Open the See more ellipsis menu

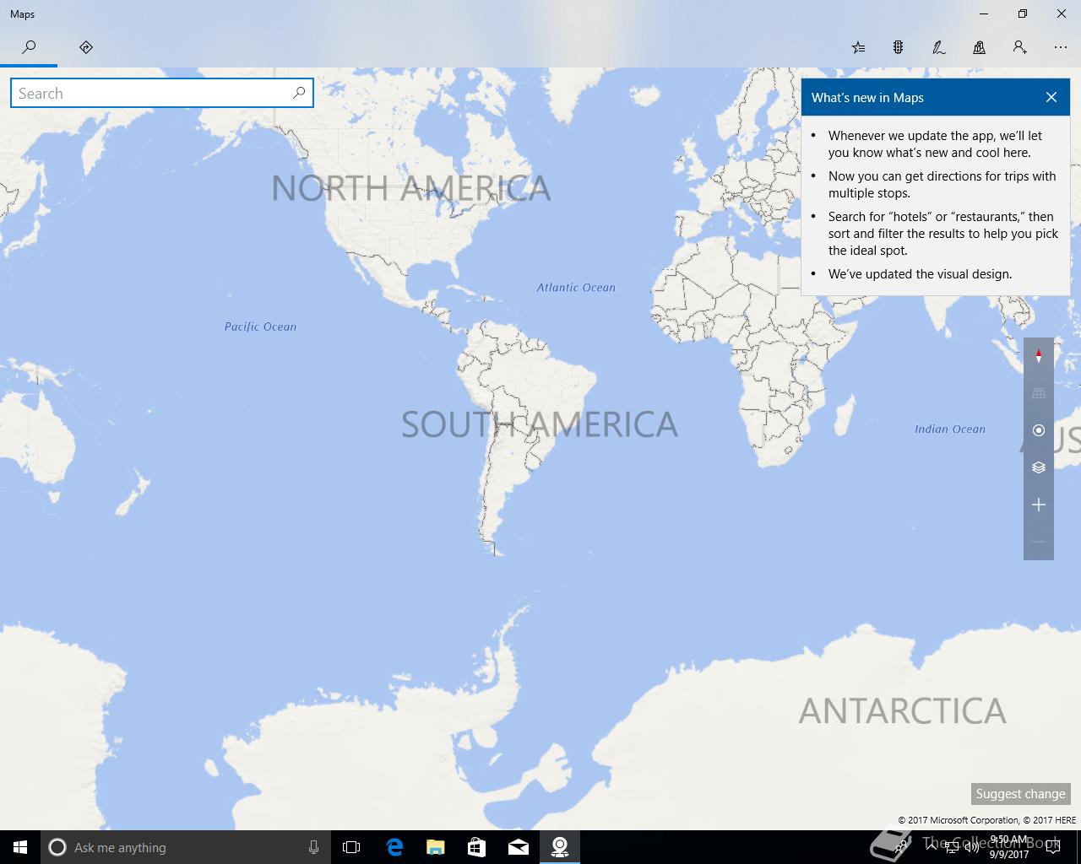point(1061,47)
